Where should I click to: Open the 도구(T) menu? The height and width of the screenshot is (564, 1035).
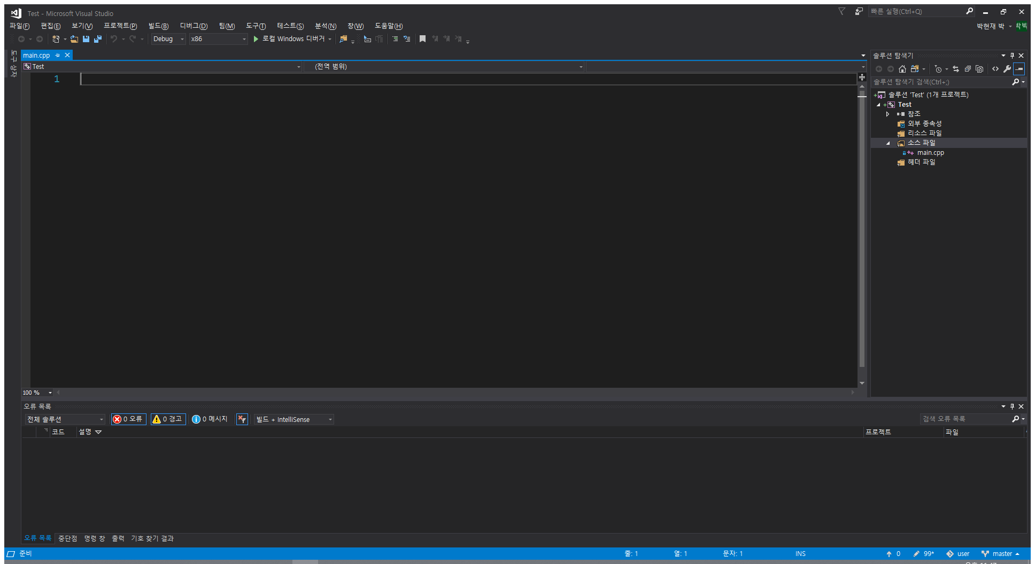point(256,26)
